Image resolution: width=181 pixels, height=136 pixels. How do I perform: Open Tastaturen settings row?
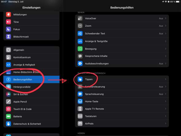122,116
